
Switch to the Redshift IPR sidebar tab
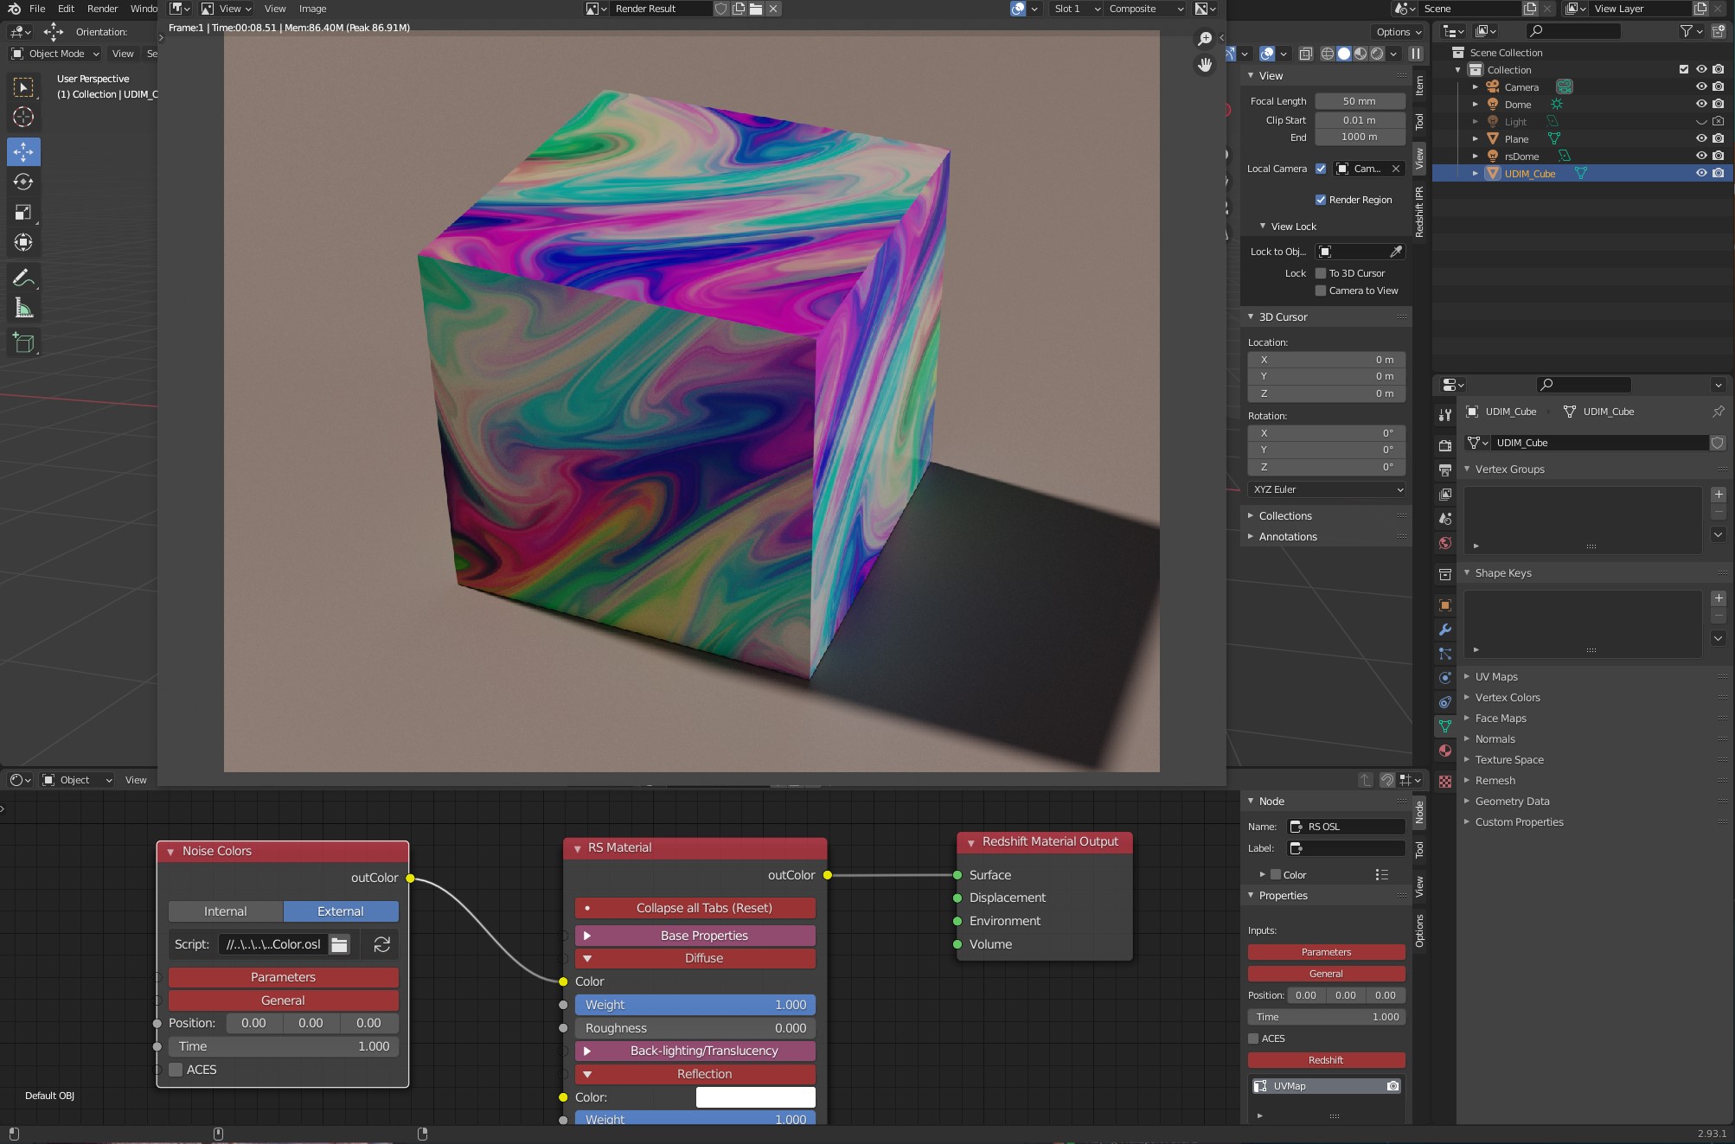1419,212
